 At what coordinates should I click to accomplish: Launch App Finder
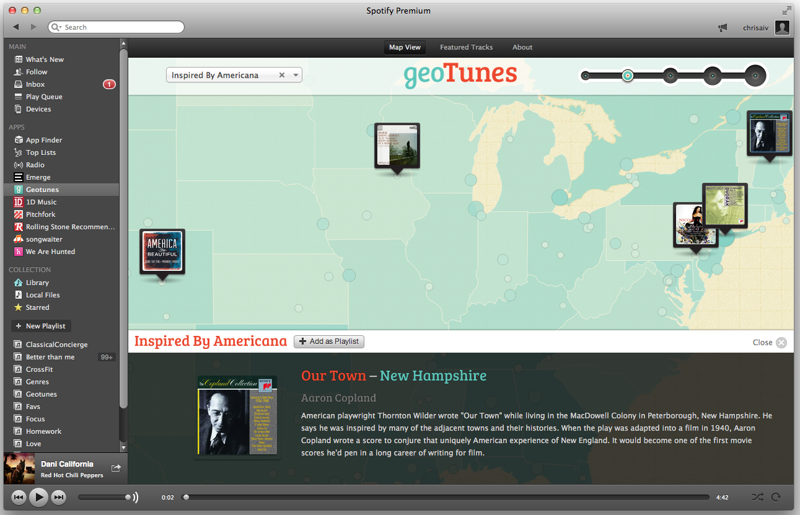click(44, 140)
